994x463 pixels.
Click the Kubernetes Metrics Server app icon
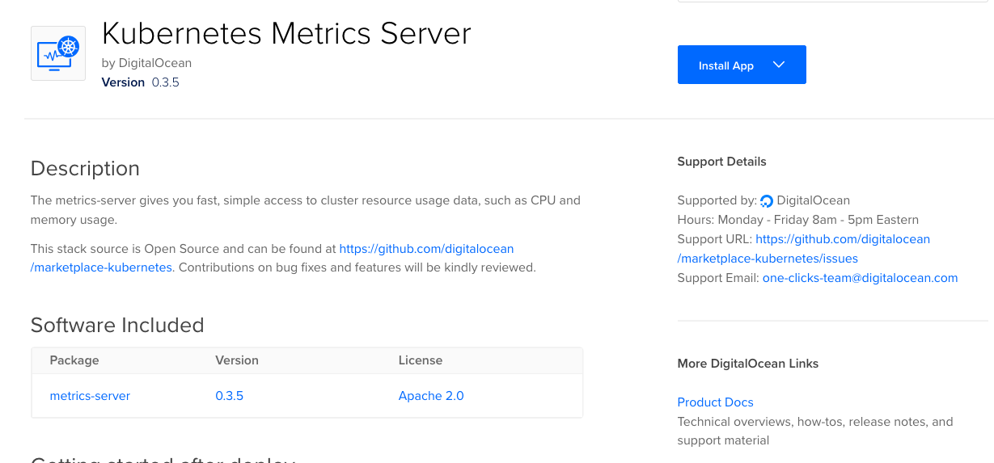coord(58,53)
